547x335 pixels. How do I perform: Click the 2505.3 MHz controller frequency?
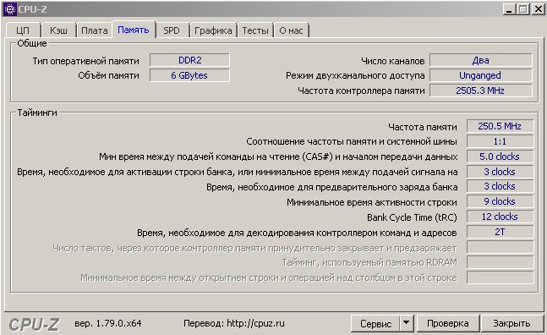point(481,91)
